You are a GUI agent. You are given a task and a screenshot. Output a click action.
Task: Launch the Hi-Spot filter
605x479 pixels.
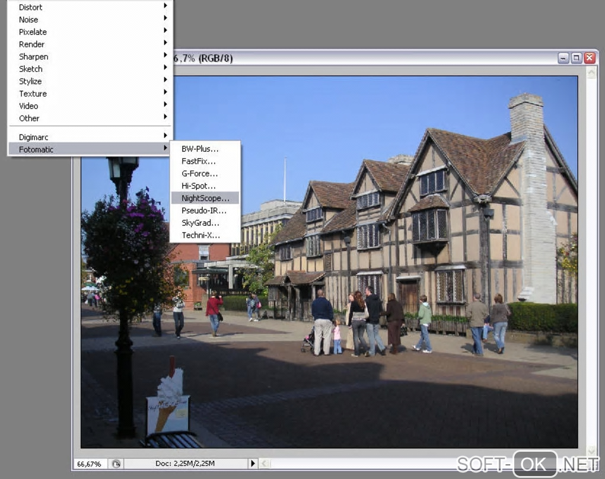[x=205, y=186]
